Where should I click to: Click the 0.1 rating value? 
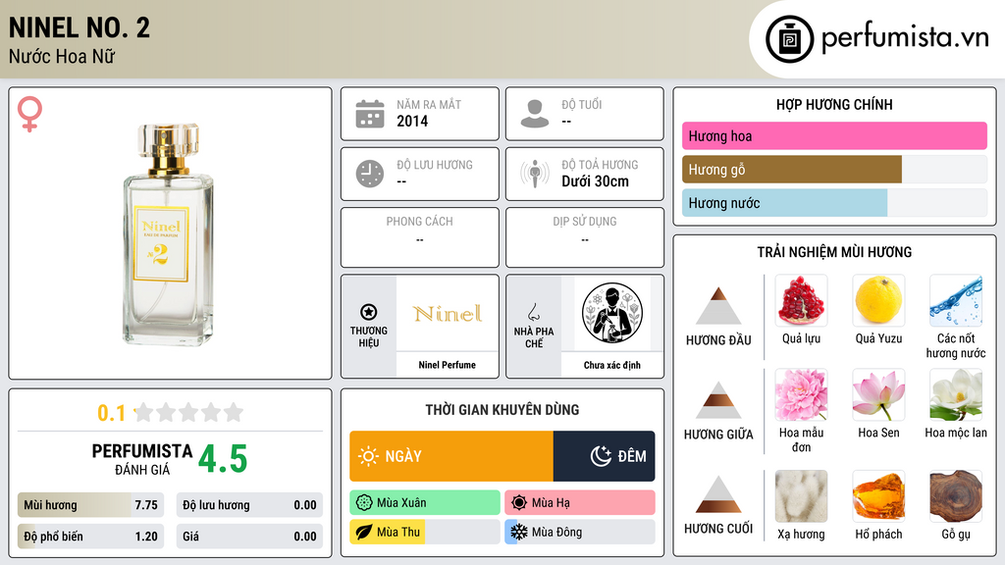pyautogui.click(x=112, y=413)
